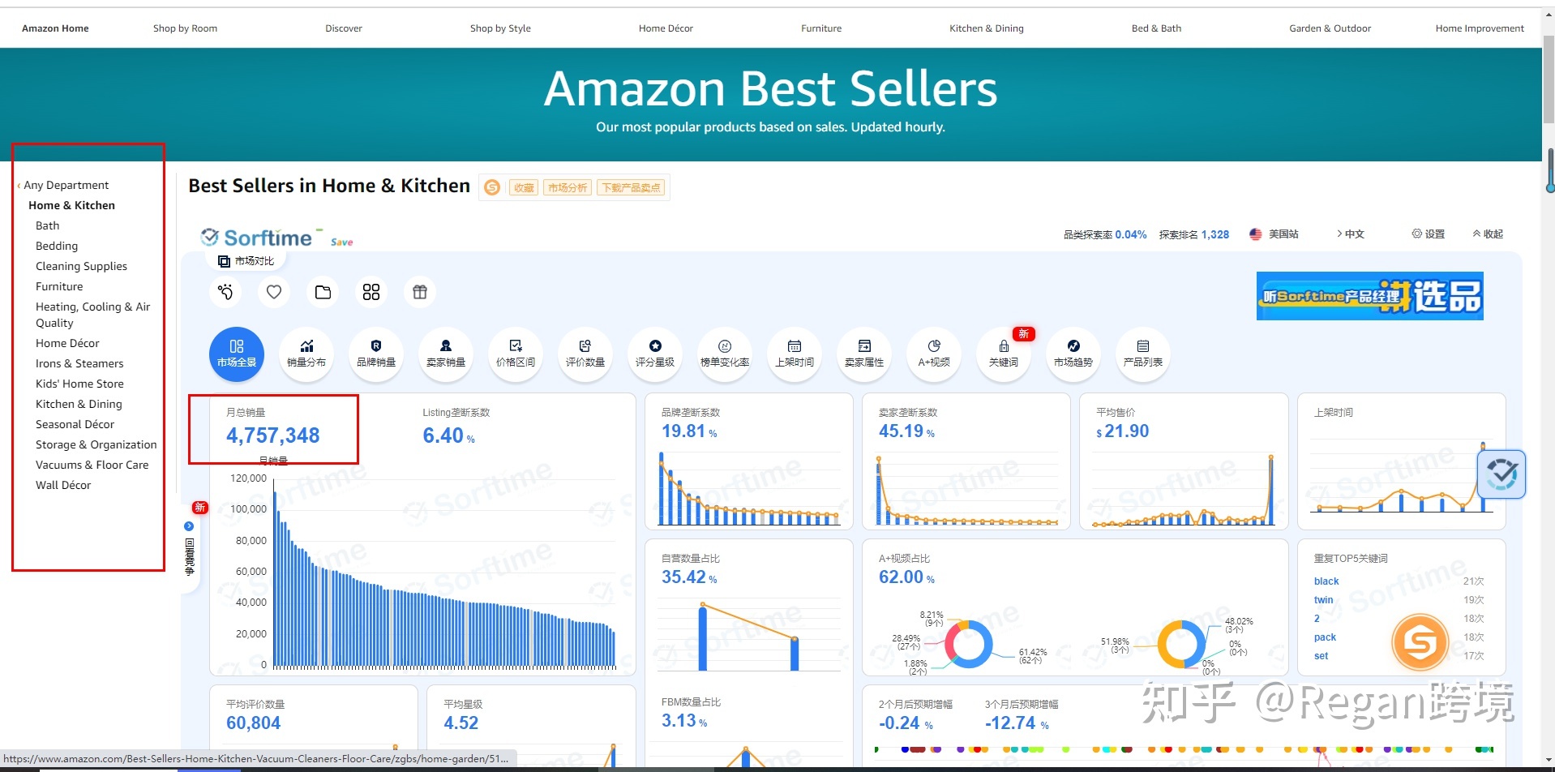Open the 美国站 site selector

pos(1274,234)
